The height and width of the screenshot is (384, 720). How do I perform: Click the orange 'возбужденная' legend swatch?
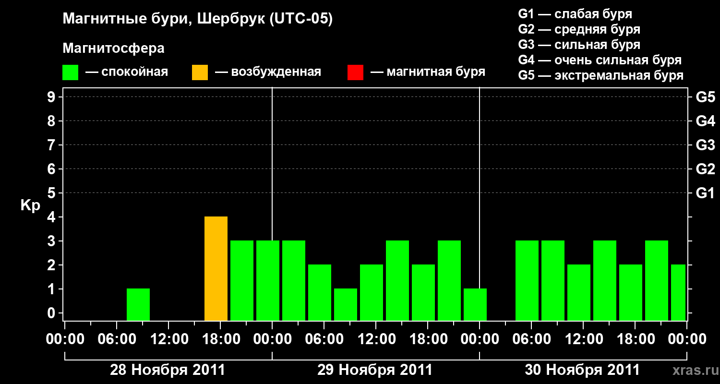coord(200,72)
